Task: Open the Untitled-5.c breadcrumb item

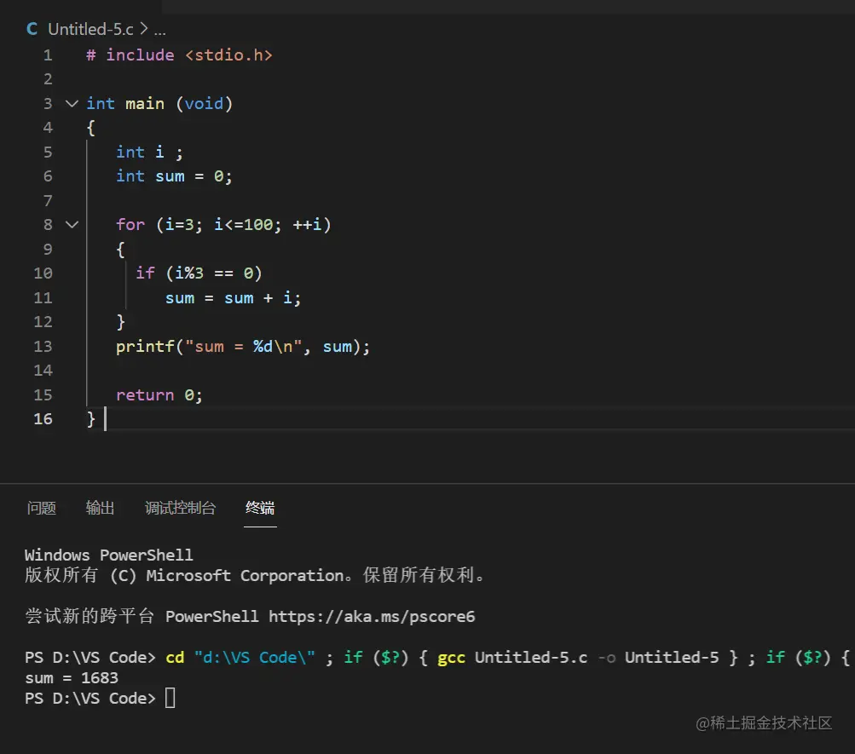Action: coord(90,29)
